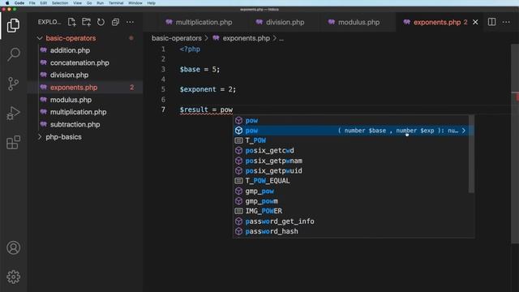The height and width of the screenshot is (292, 519).
Task: Switch to the modulus.php tab
Action: coord(354,22)
